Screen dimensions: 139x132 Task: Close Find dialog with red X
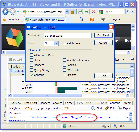point(111,27)
